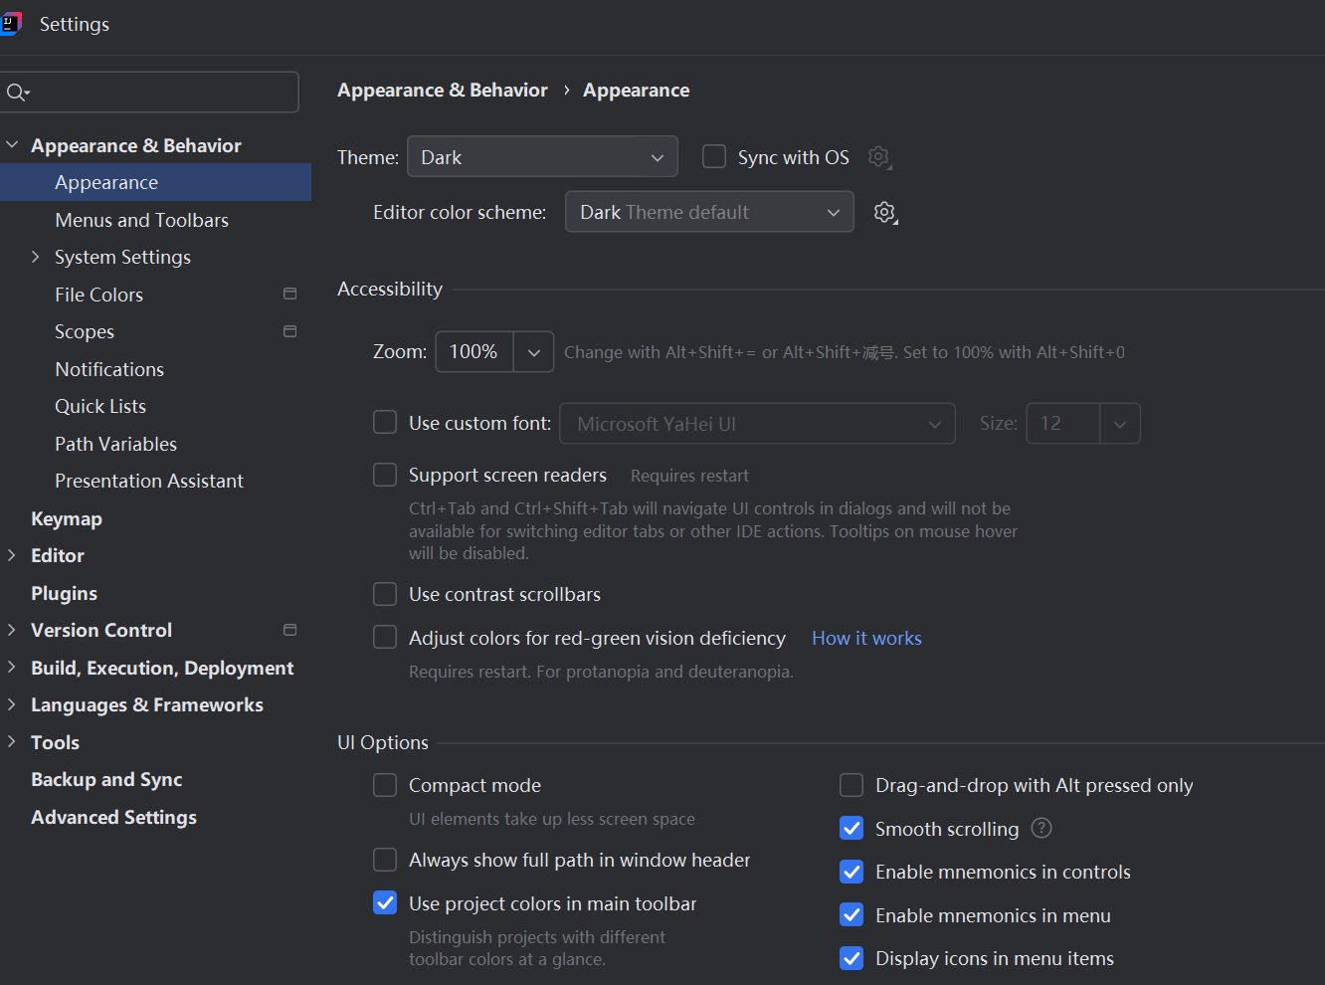Open the custom font Microsoft YaHei UI dropdown

[758, 424]
